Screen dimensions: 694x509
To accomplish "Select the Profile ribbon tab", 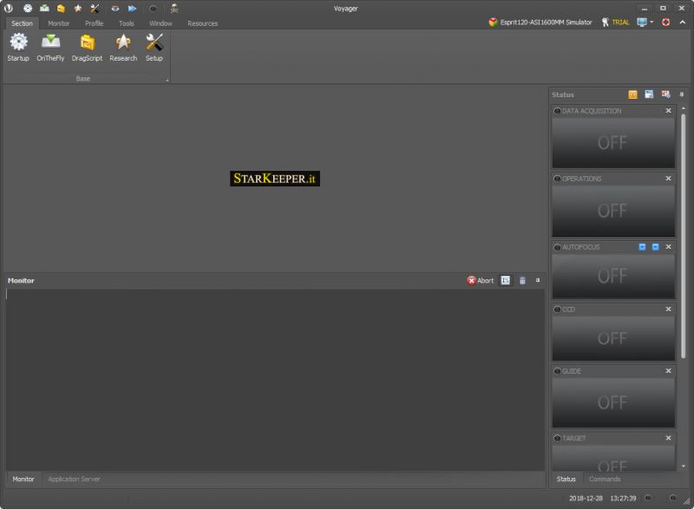I will (94, 23).
